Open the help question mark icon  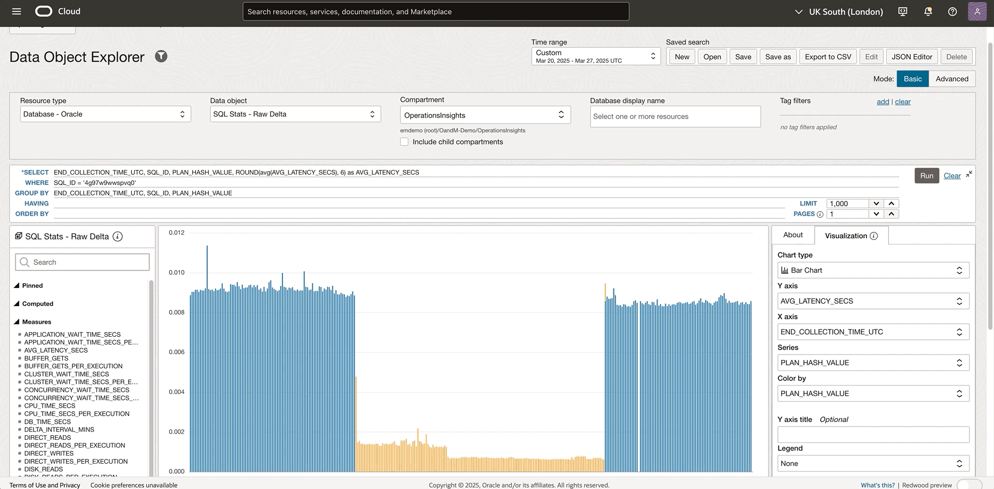point(952,11)
